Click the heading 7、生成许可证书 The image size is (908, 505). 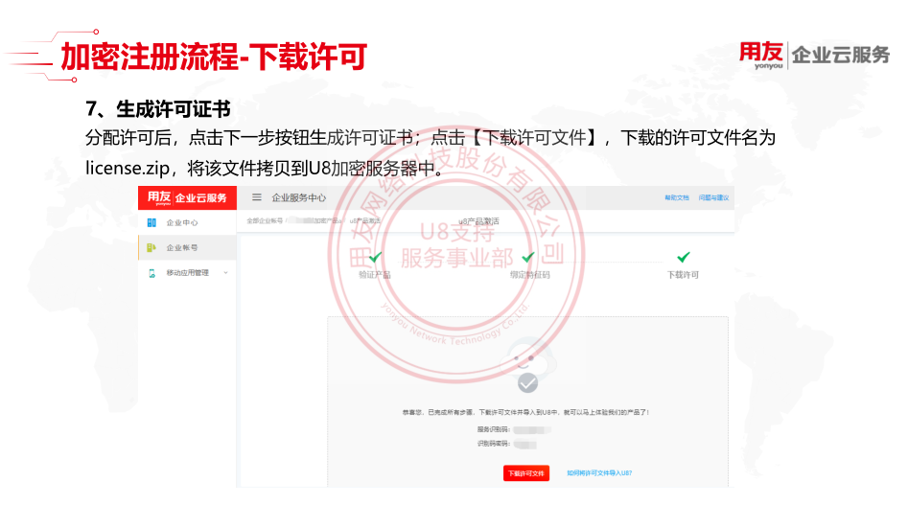[x=158, y=108]
